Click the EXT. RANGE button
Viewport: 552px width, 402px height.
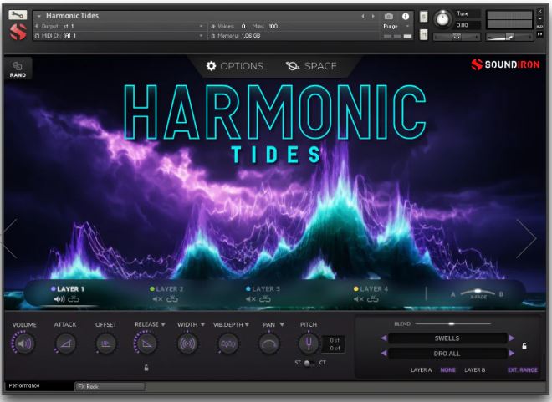523,370
